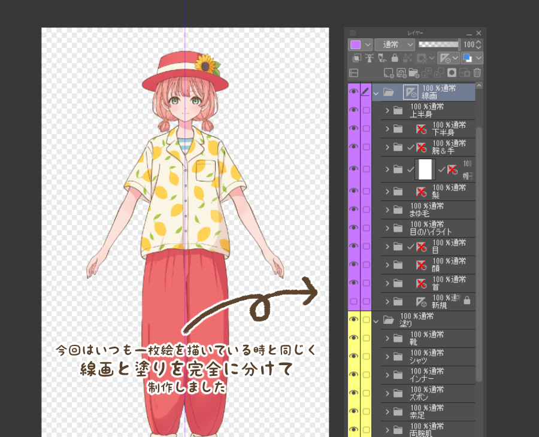Open the layer panel hamburger menu

(353, 32)
